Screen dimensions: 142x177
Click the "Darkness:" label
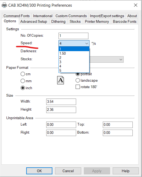pyautogui.click(x=29, y=51)
